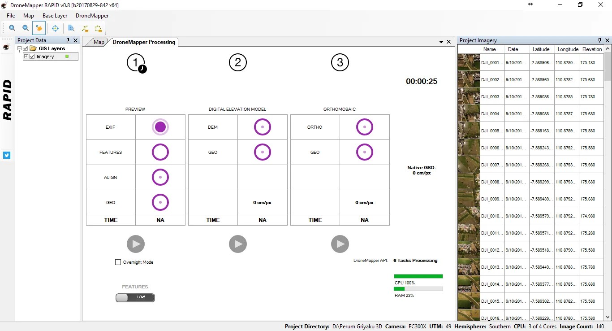Expand the Imagery tree item
612x331 pixels.
[x=26, y=56]
